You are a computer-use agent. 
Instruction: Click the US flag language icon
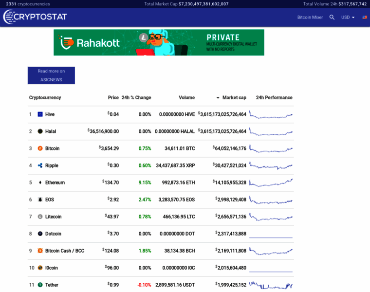(365, 17)
